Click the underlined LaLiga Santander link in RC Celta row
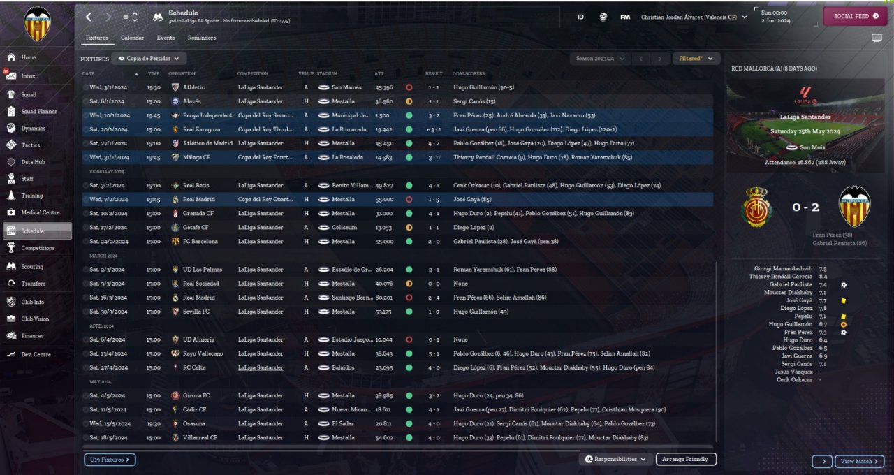Screen dimensions: 894x475 [261, 367]
